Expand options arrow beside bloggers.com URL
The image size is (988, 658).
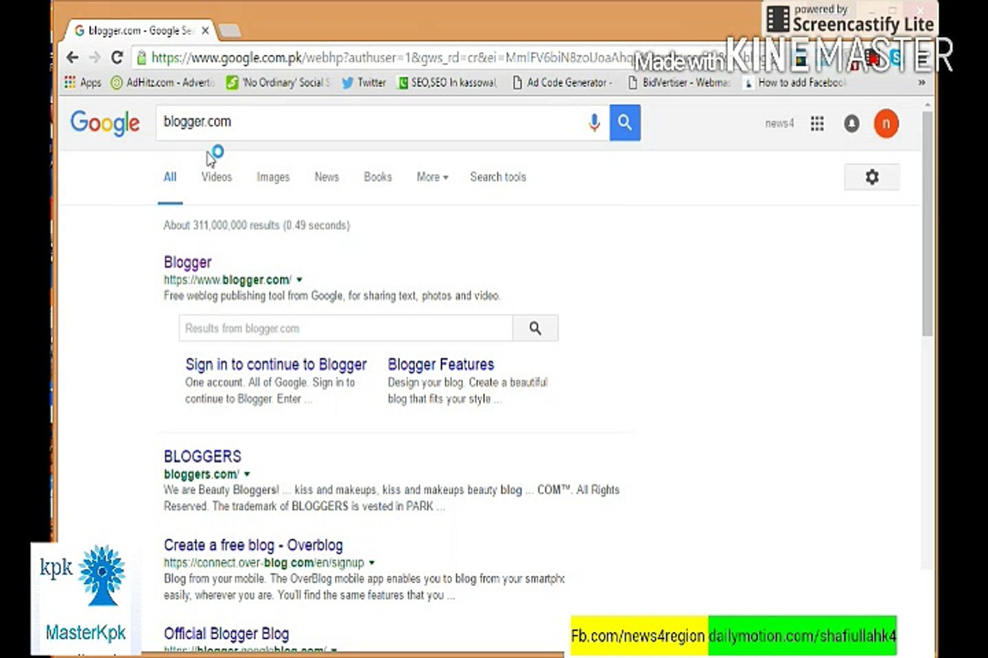pyautogui.click(x=247, y=474)
